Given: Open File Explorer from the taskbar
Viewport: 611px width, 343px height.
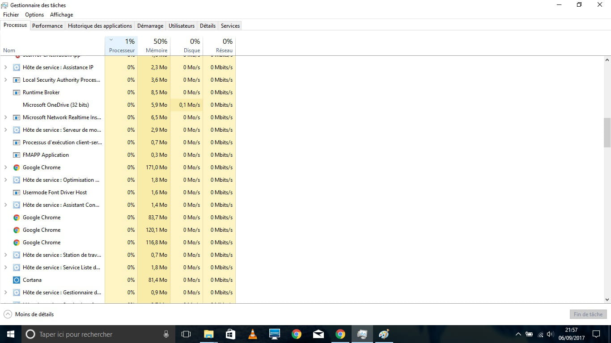Looking at the screenshot, I should click(208, 334).
